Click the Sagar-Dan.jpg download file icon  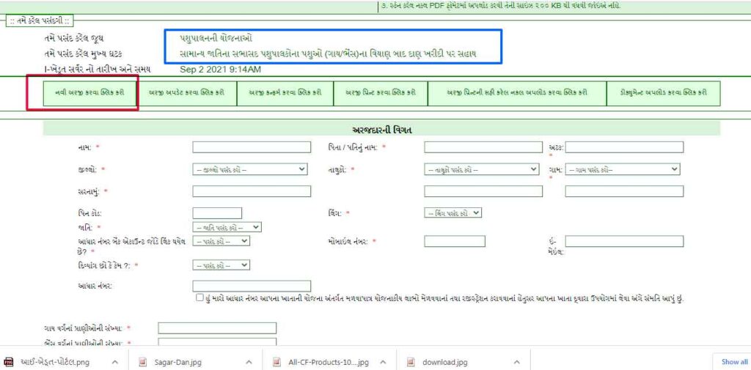click(142, 362)
